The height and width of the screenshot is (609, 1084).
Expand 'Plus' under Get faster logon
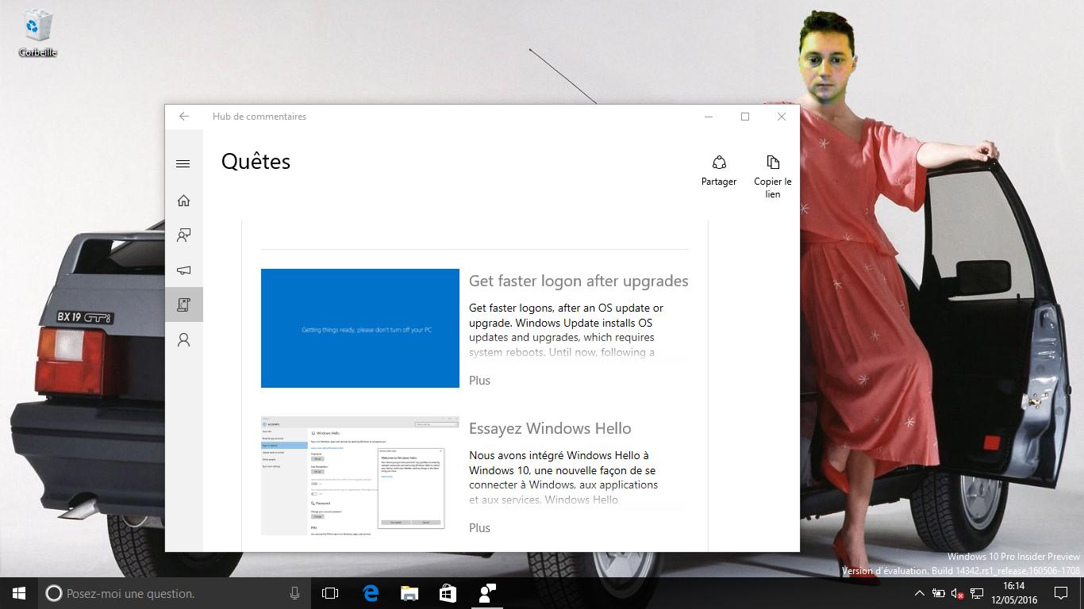[479, 381]
